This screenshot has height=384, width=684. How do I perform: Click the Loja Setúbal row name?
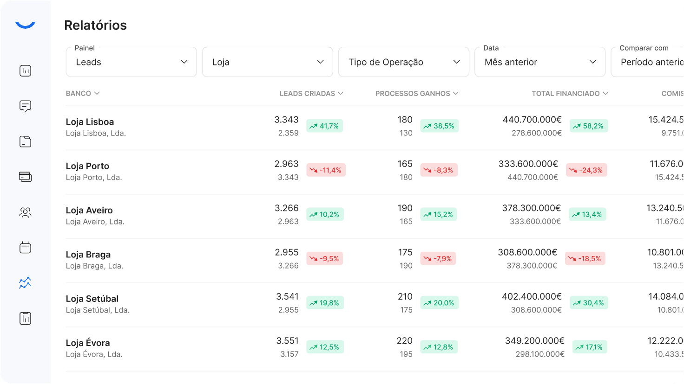pyautogui.click(x=92, y=299)
